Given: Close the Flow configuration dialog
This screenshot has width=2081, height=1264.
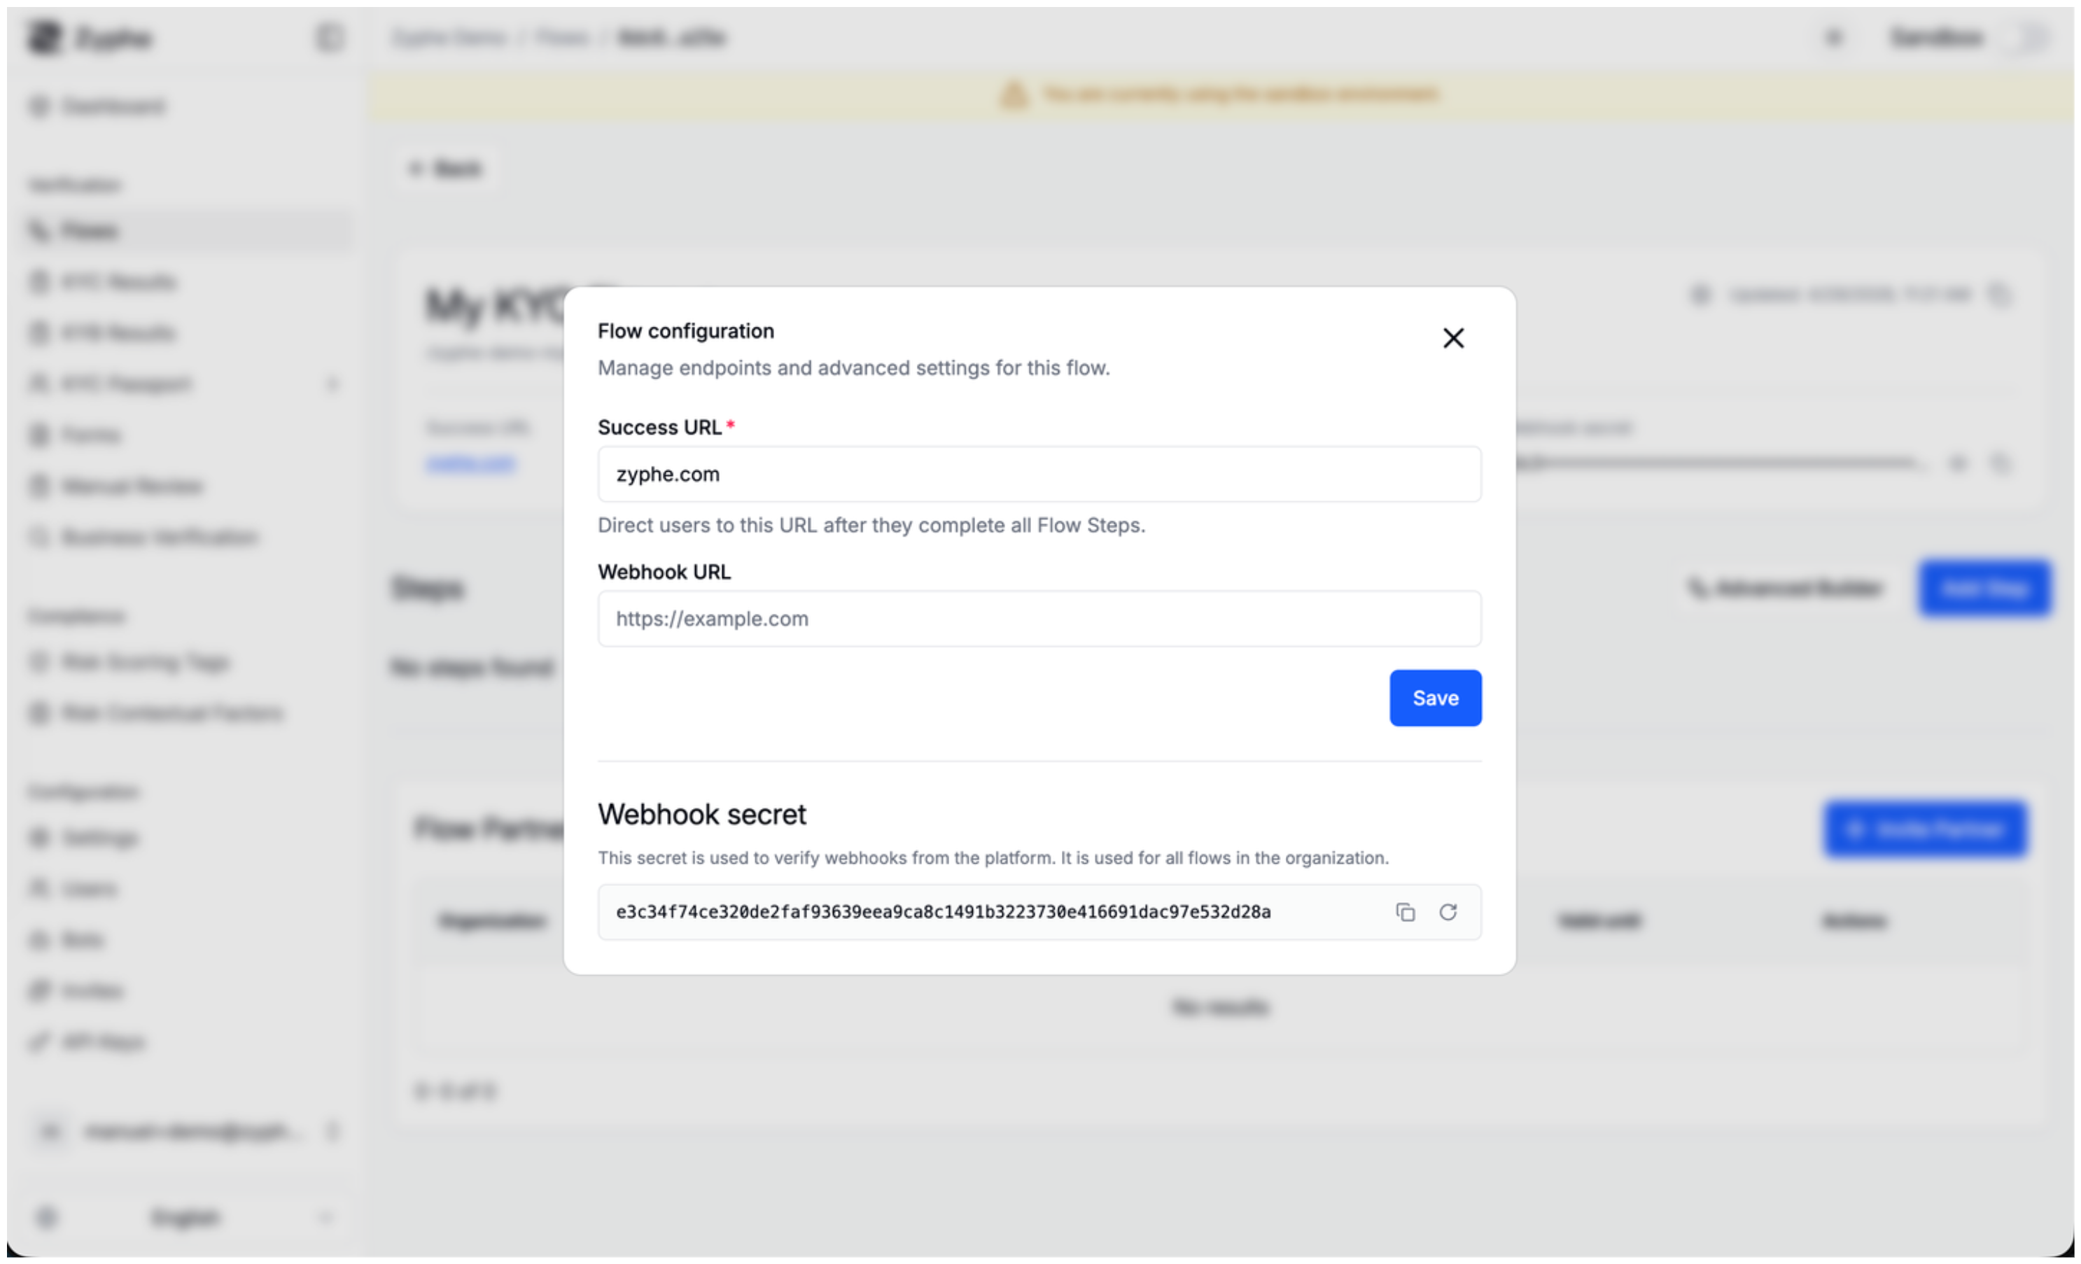Looking at the screenshot, I should tap(1452, 339).
